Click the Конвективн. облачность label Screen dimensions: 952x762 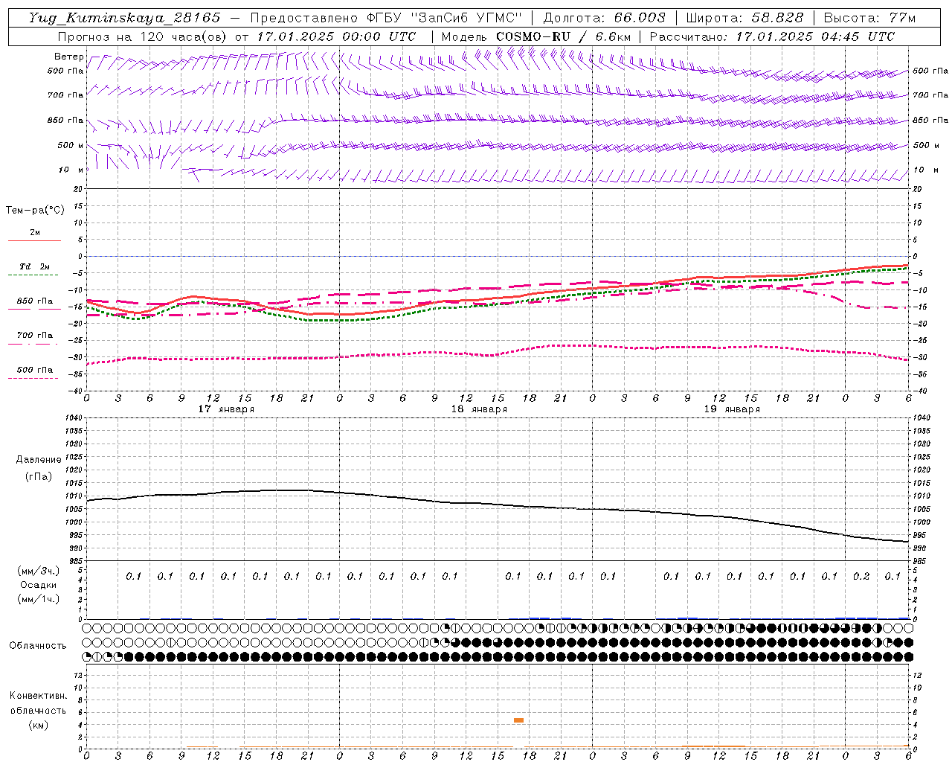[38, 703]
